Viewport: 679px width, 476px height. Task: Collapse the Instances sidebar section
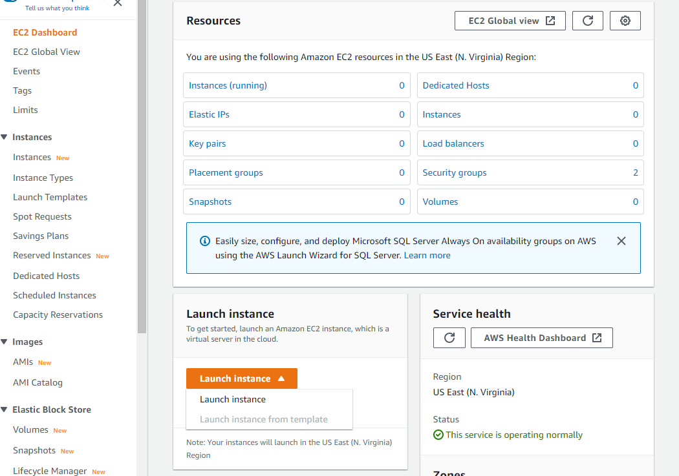pyautogui.click(x=5, y=137)
